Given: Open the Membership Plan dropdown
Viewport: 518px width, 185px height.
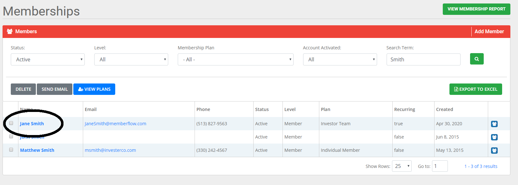Looking at the screenshot, I should click(236, 59).
